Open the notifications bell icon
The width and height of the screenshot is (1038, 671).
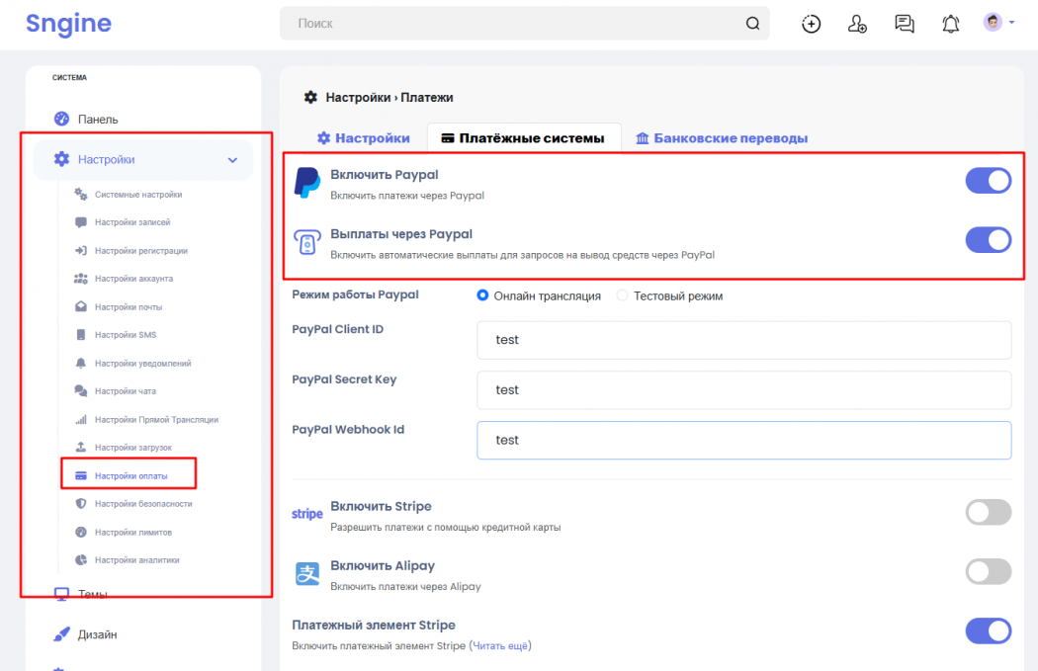(950, 24)
